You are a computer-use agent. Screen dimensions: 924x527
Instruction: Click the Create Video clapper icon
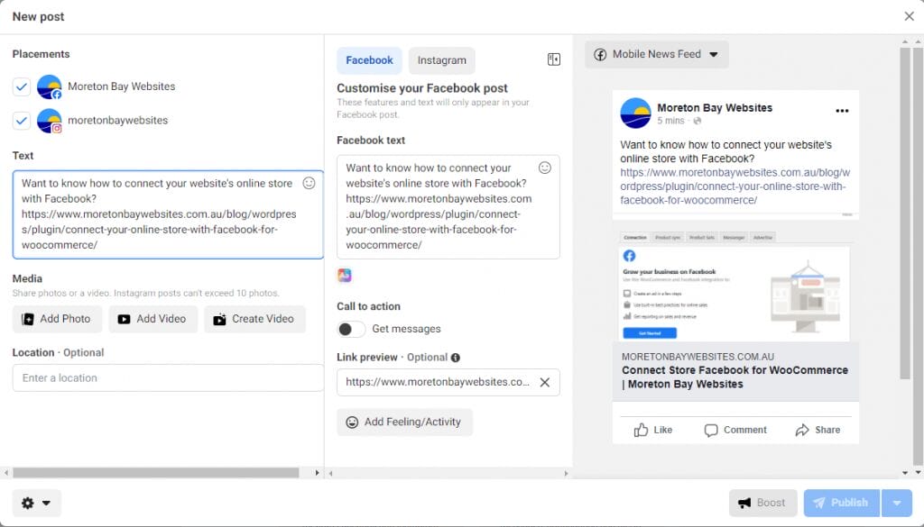click(219, 320)
